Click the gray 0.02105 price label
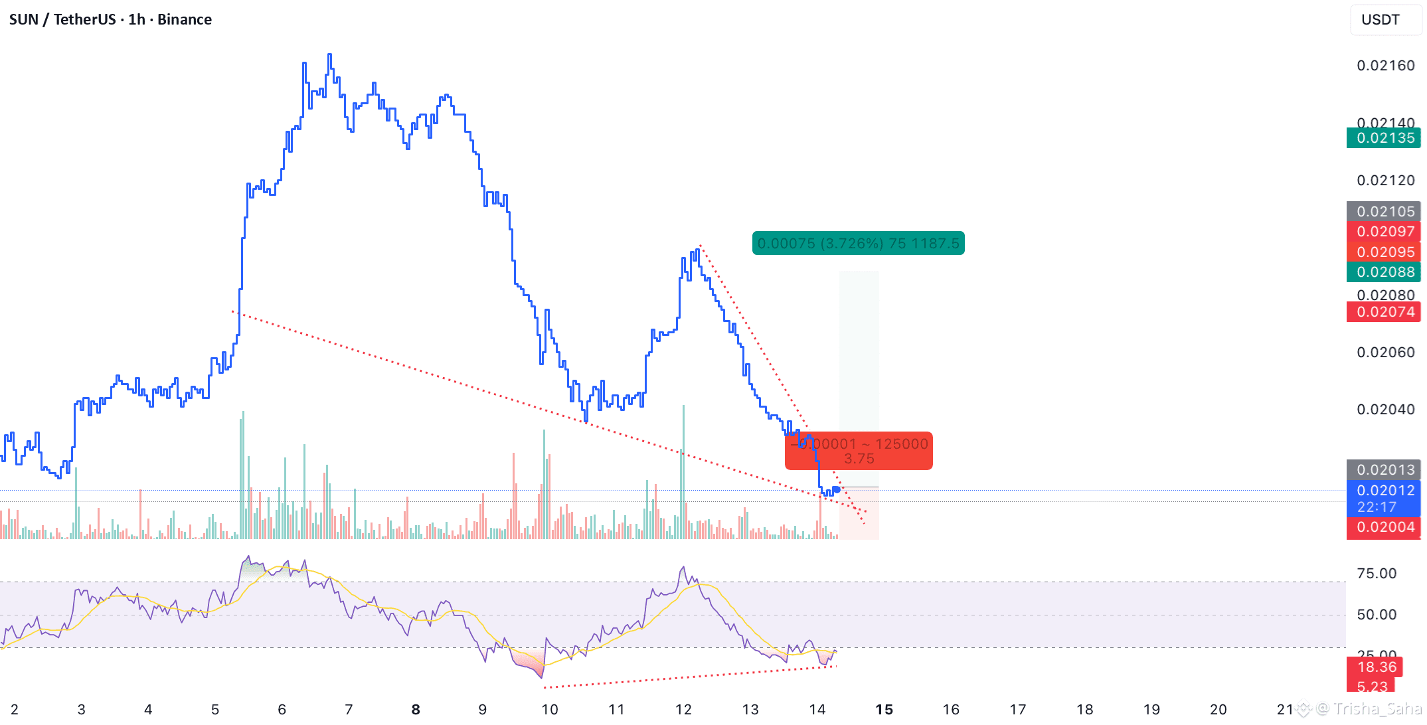Image resolution: width=1427 pixels, height=725 pixels. pyautogui.click(x=1384, y=211)
